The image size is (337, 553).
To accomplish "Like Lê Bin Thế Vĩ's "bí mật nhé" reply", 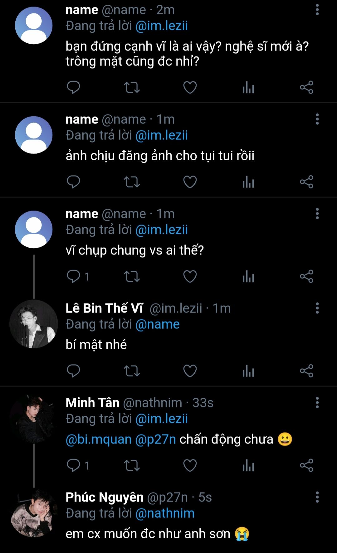I will pos(190,371).
